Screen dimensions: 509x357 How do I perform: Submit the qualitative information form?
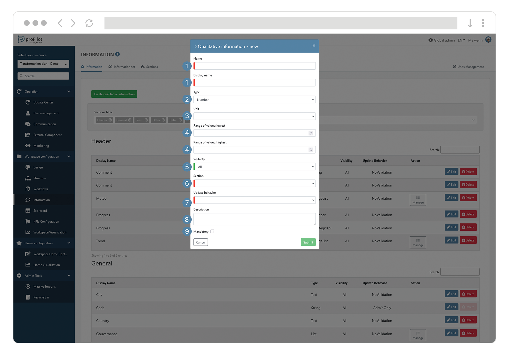(x=308, y=242)
